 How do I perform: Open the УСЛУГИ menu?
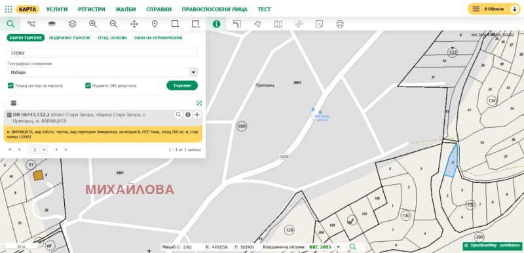click(x=57, y=9)
